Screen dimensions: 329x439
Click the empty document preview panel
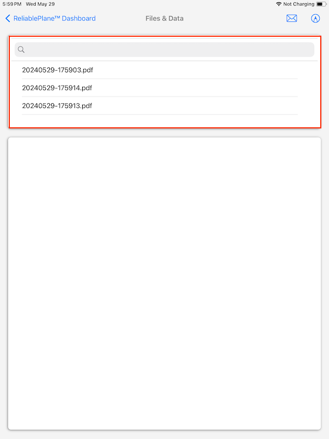[164, 283]
